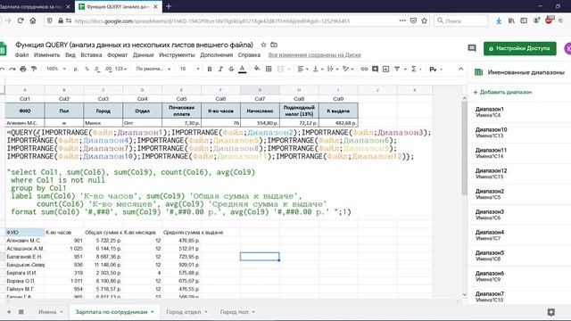Screen dimensions: 571x321
Task: Add a new sheet with plus icon
Action: click(x=9, y=312)
